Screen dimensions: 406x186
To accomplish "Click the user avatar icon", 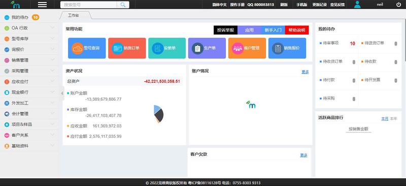I will point(357,5).
